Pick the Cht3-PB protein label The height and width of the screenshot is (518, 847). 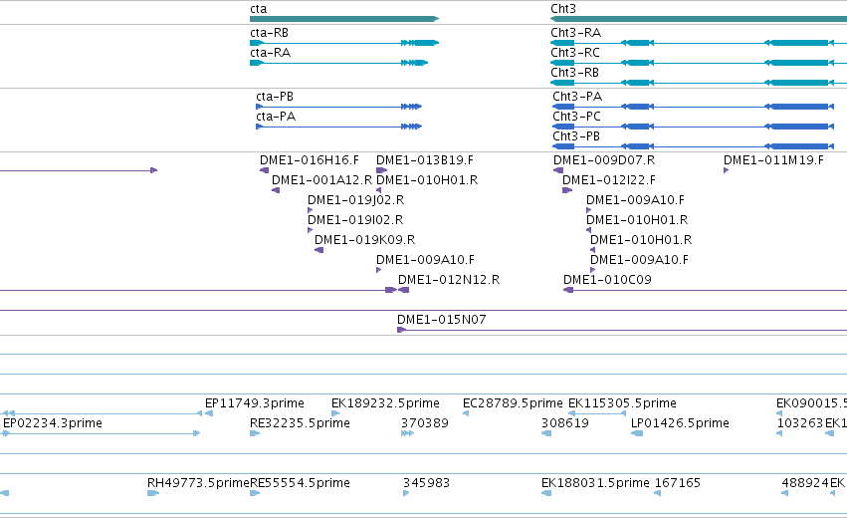(x=576, y=136)
